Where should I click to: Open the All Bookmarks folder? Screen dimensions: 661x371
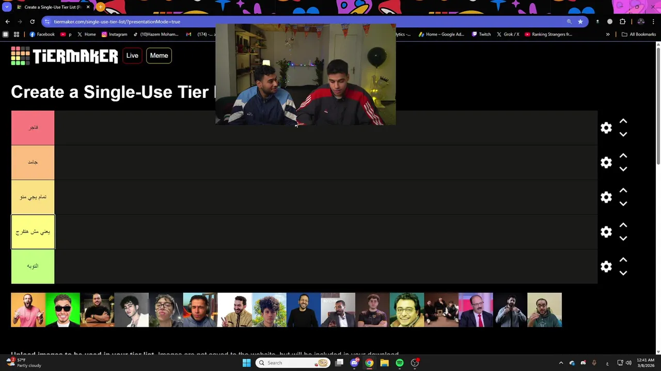pos(639,35)
